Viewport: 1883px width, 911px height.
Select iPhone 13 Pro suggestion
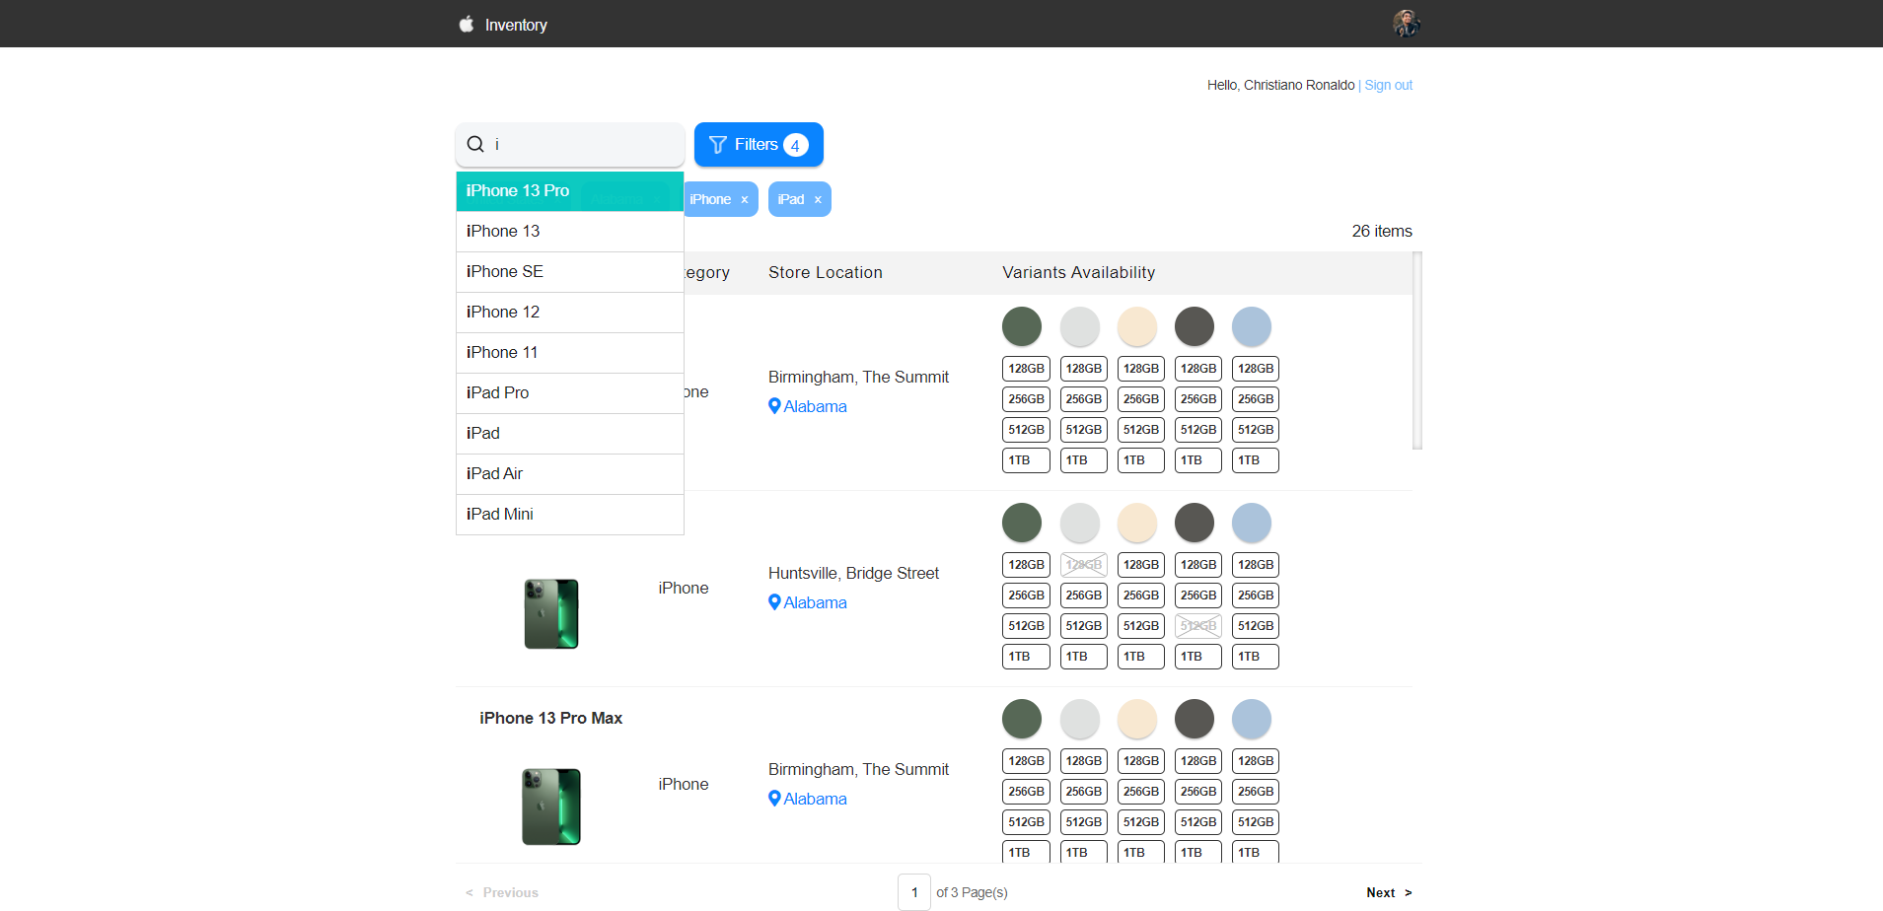tap(570, 190)
